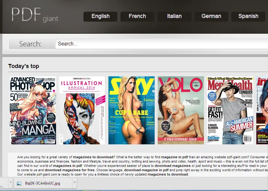Open the Cup's Babe magazine cover
Image resolution: width=268 pixels, height=191 pixels.
(132, 110)
